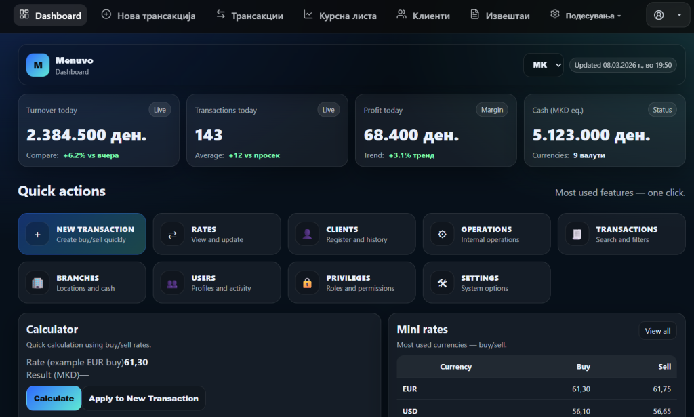Click the Clients person icon
This screenshot has width=694, height=417.
[307, 235]
